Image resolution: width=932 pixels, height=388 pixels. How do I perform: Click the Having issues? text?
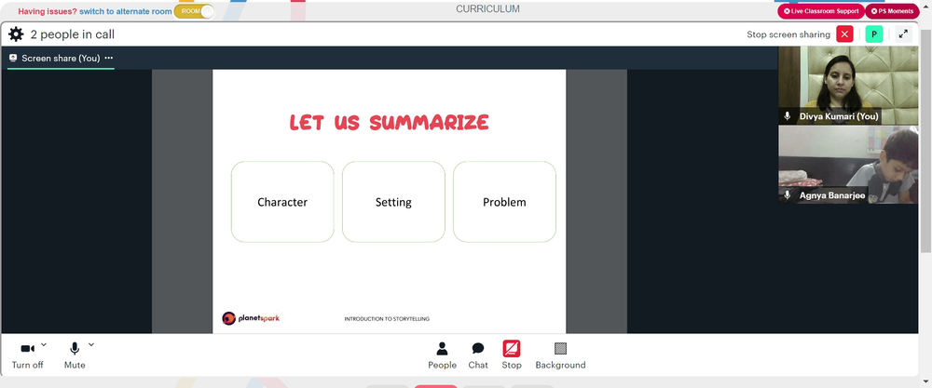tap(48, 11)
